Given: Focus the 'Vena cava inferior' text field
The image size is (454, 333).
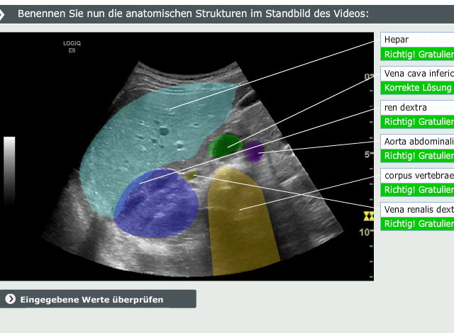Looking at the screenshot, I should 417,73.
